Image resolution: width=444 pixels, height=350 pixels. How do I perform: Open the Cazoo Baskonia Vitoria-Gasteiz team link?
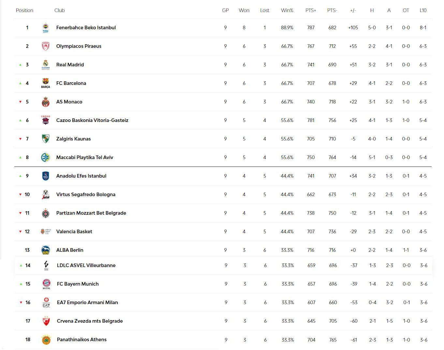click(x=92, y=120)
